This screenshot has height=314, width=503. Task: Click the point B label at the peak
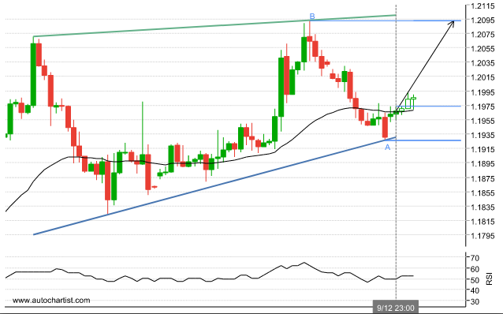312,17
